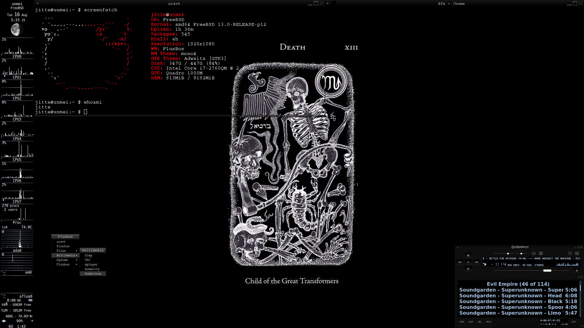This screenshot has width=584, height=328.
Task: Open the playlist ADD menu
Action: 462,322
